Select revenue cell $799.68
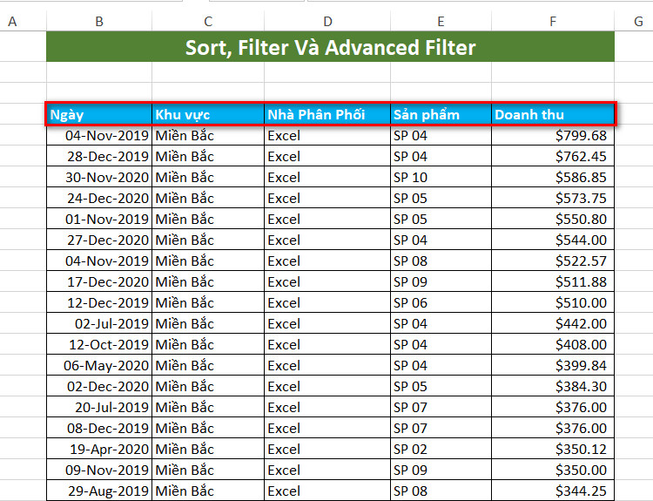Screen dimensions: 653x501 click(x=553, y=135)
